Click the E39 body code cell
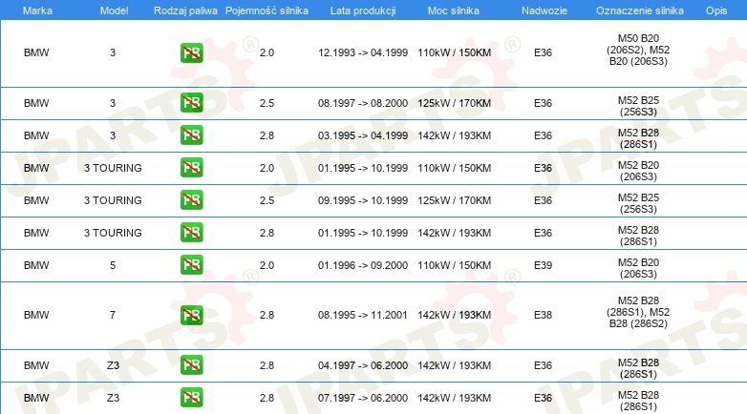747x414 pixels. 544,265
